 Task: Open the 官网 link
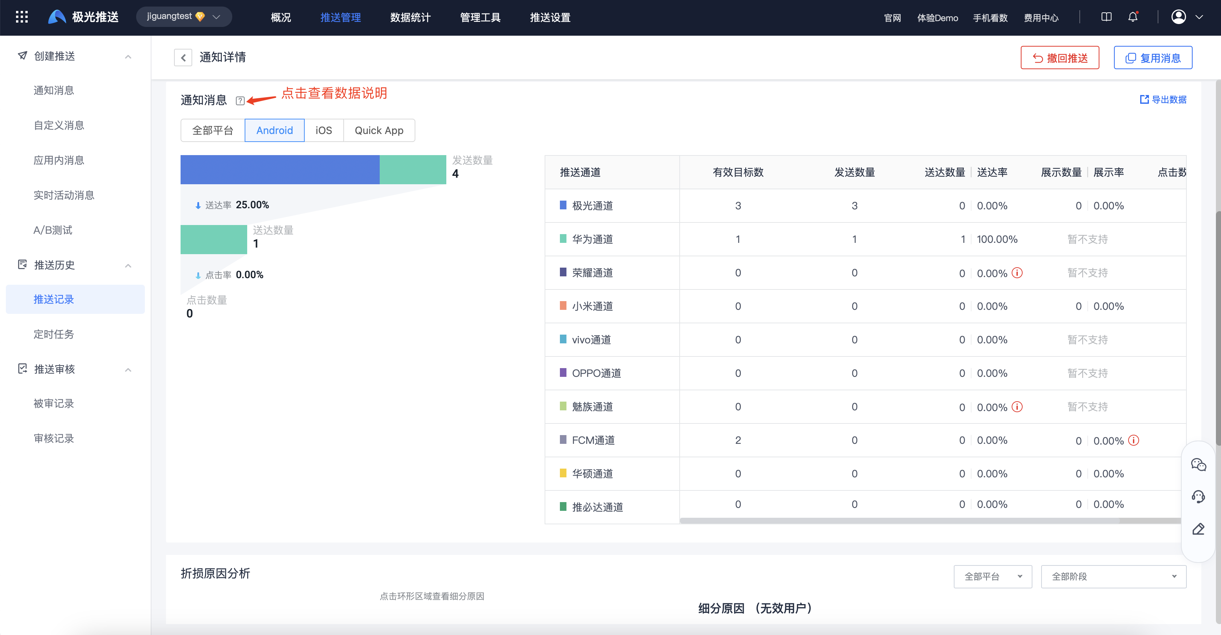point(892,18)
